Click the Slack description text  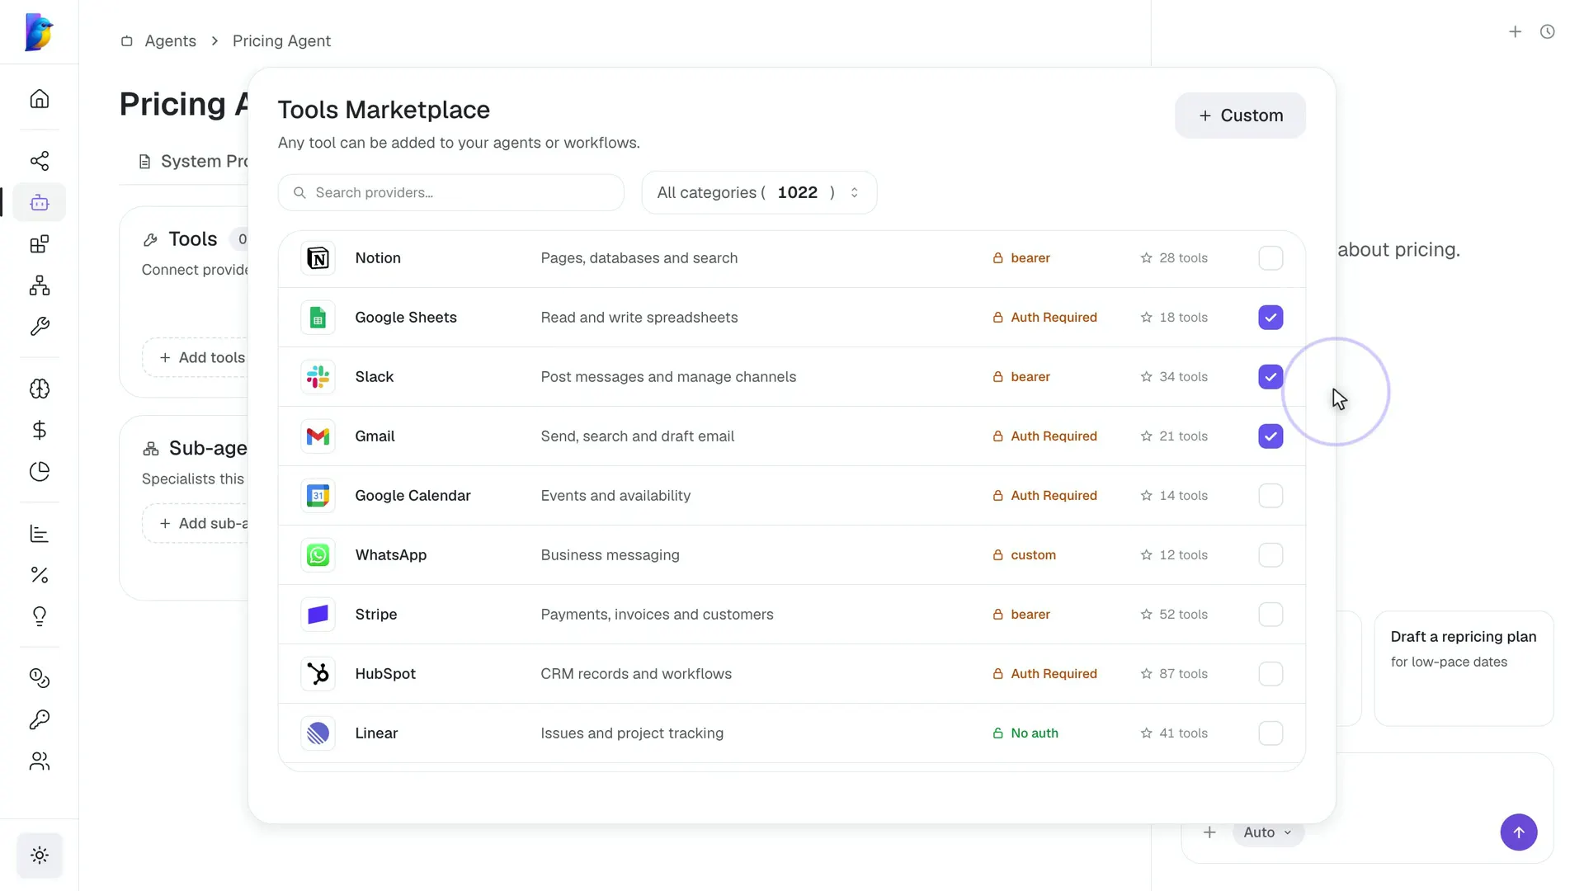668,377
